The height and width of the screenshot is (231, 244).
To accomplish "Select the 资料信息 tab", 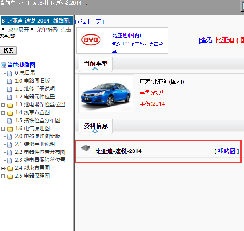I will pyautogui.click(x=96, y=126).
